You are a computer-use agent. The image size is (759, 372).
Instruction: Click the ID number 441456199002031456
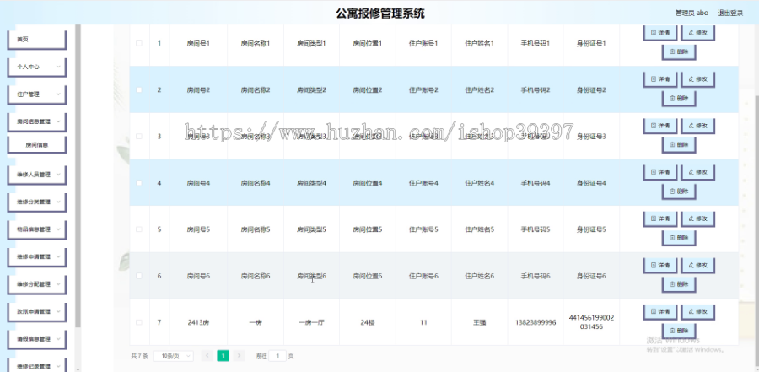tap(591, 322)
